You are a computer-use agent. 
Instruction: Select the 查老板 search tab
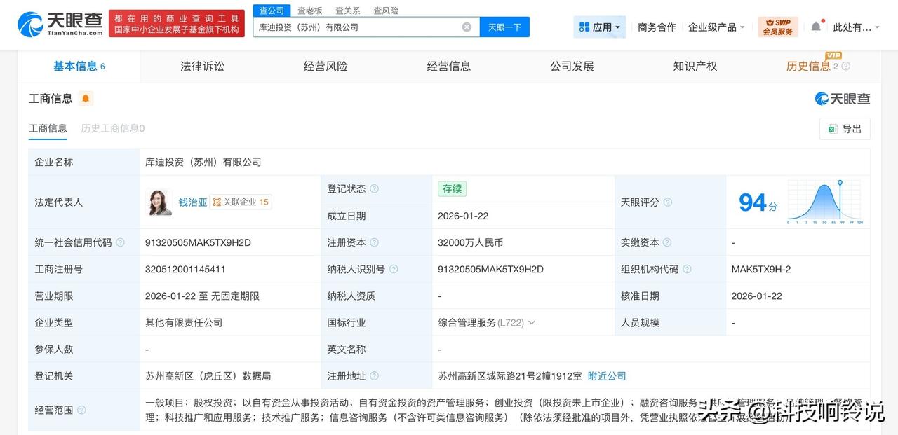[309, 10]
